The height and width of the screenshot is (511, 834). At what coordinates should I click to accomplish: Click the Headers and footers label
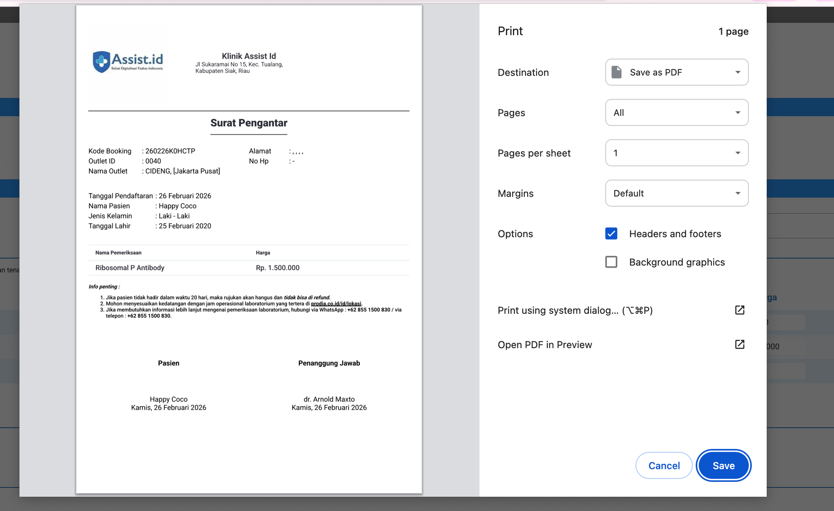675,234
